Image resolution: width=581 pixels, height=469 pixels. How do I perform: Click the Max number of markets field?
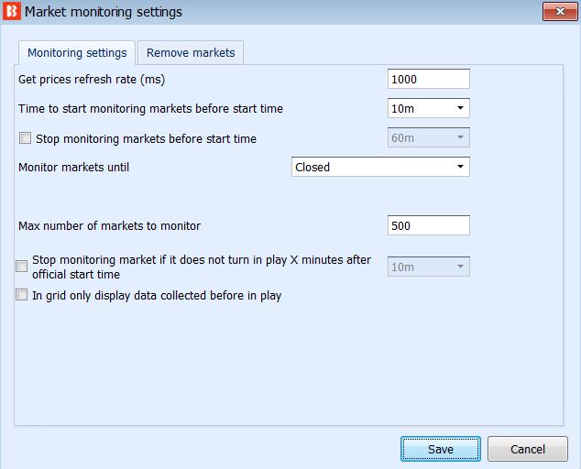coord(429,225)
